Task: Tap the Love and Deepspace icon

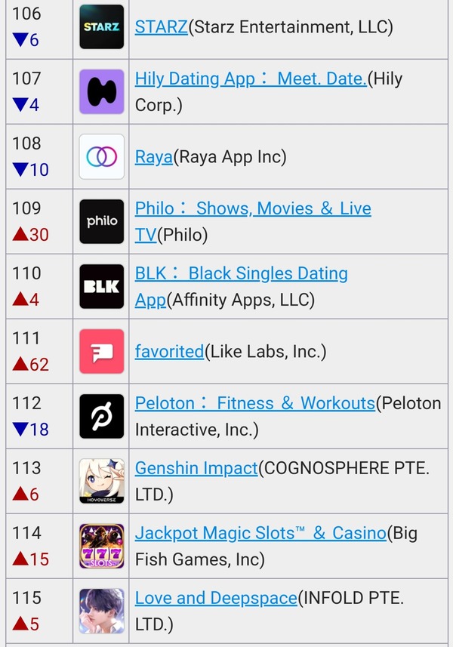Action: click(x=101, y=611)
